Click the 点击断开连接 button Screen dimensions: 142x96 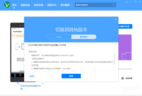125,26
